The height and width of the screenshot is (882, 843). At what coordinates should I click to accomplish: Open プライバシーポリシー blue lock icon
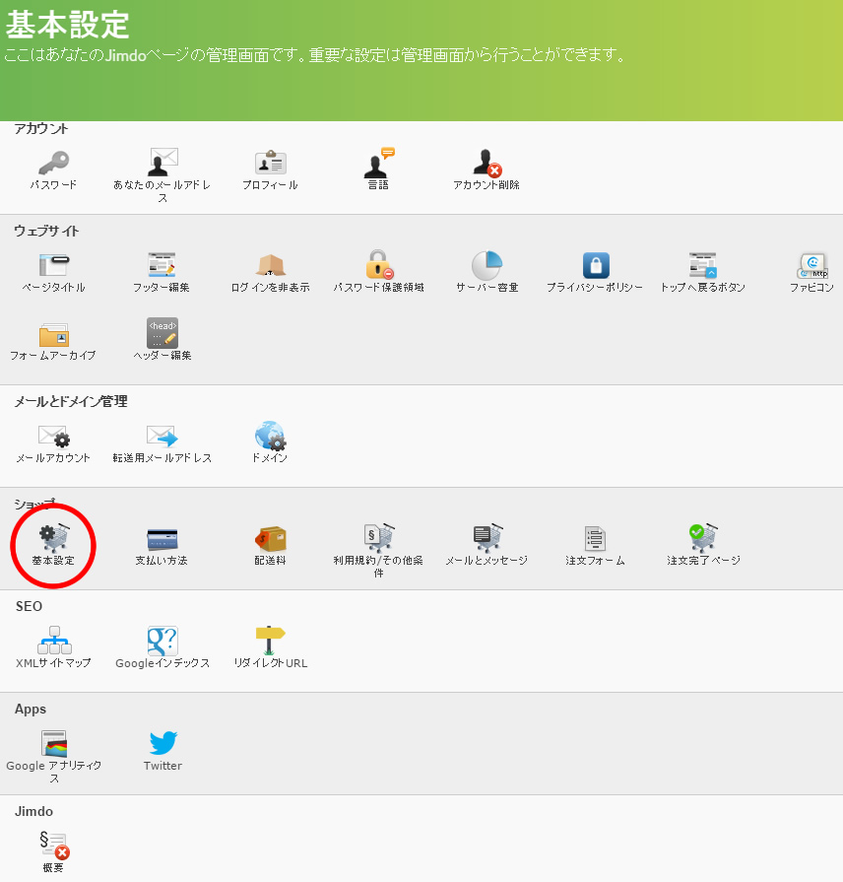[596, 265]
